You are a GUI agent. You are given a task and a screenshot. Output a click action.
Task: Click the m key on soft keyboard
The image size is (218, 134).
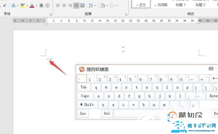[164, 105]
